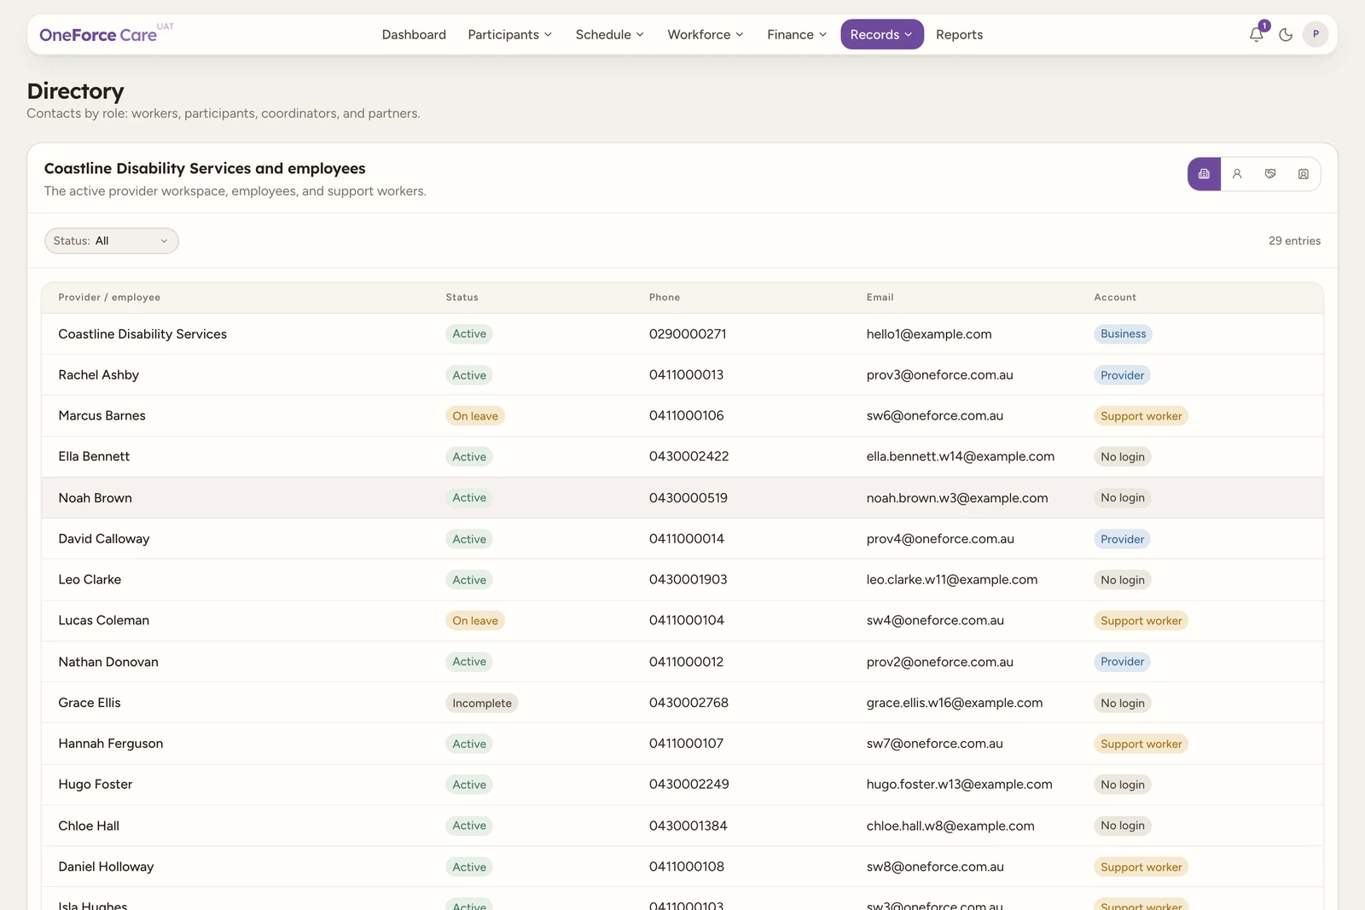1365x910 pixels.
Task: Click the email ella.bennett.w14@example.com
Action: (960, 457)
